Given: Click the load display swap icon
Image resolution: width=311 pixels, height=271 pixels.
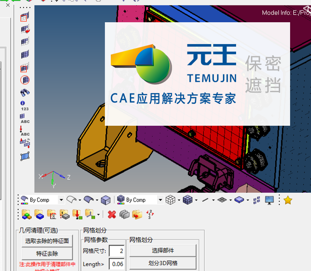Looking at the screenshot, I should 25,143.
